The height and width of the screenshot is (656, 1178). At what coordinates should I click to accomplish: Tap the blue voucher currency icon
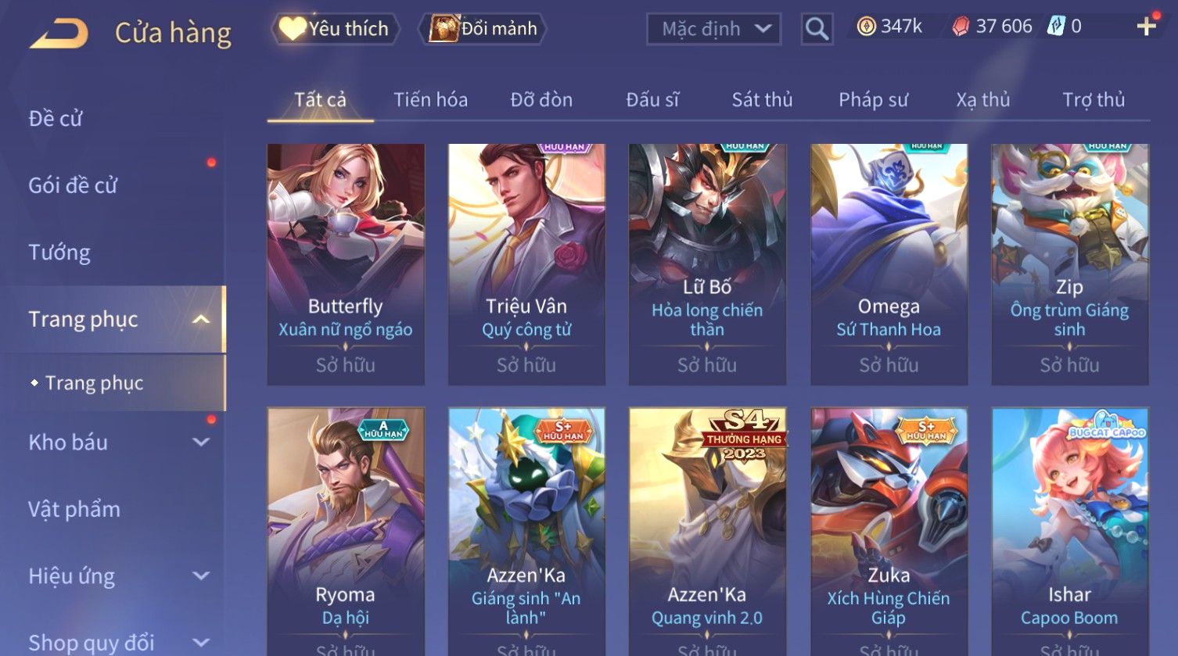[x=1056, y=26]
